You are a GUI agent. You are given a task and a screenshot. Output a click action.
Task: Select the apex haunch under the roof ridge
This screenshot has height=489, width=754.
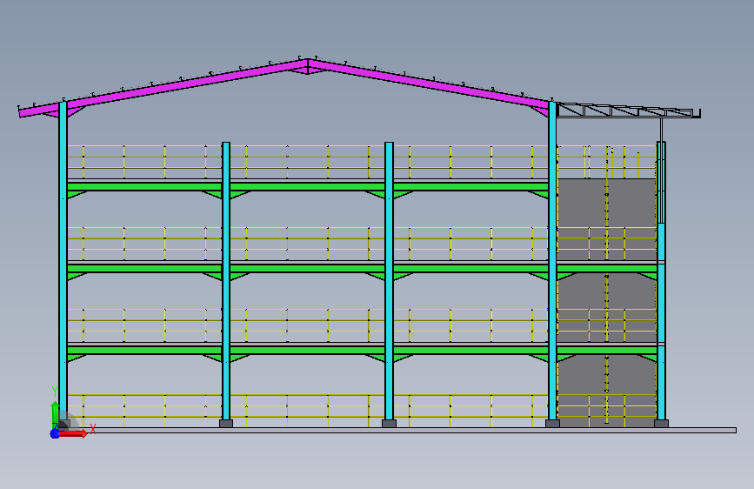tap(308, 70)
